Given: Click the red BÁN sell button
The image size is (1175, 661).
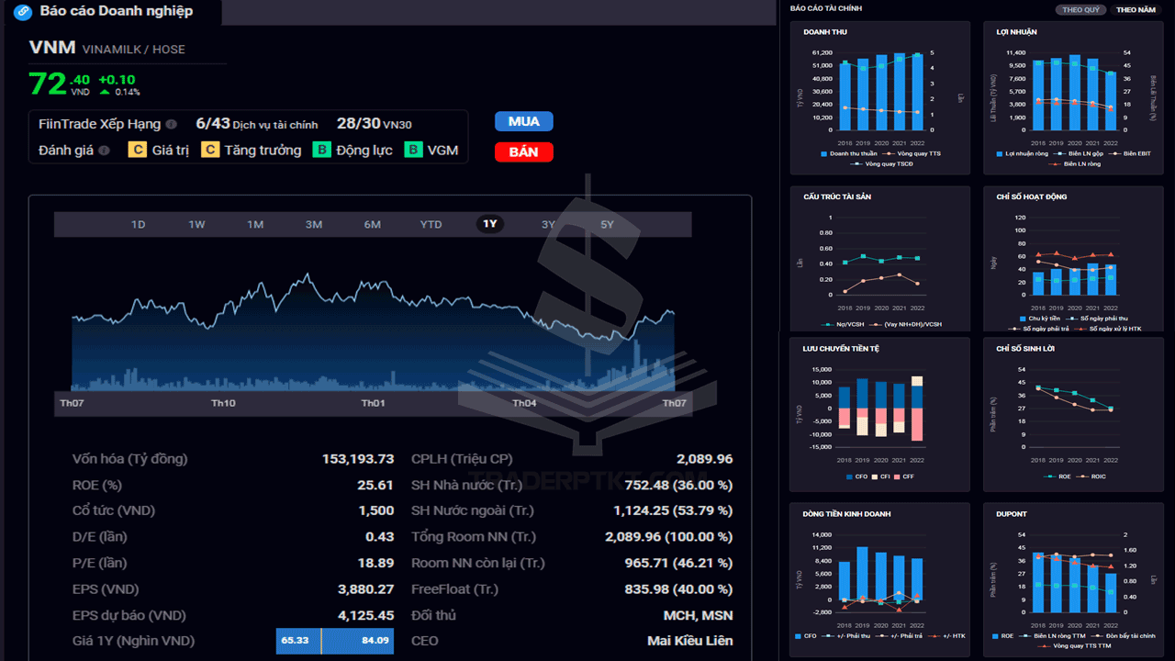Looking at the screenshot, I should tap(523, 152).
